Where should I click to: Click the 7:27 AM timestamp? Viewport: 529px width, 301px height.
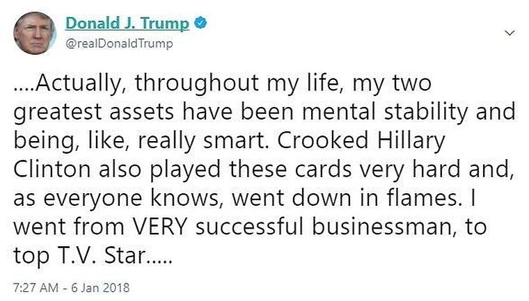(32, 286)
